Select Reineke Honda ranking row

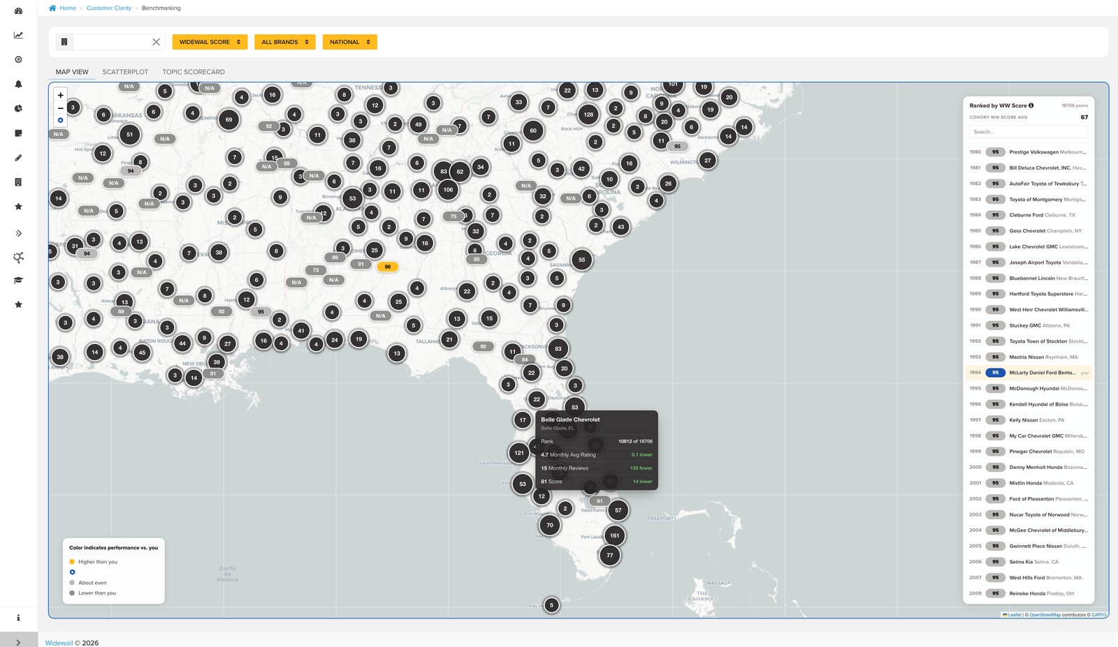1029,593
